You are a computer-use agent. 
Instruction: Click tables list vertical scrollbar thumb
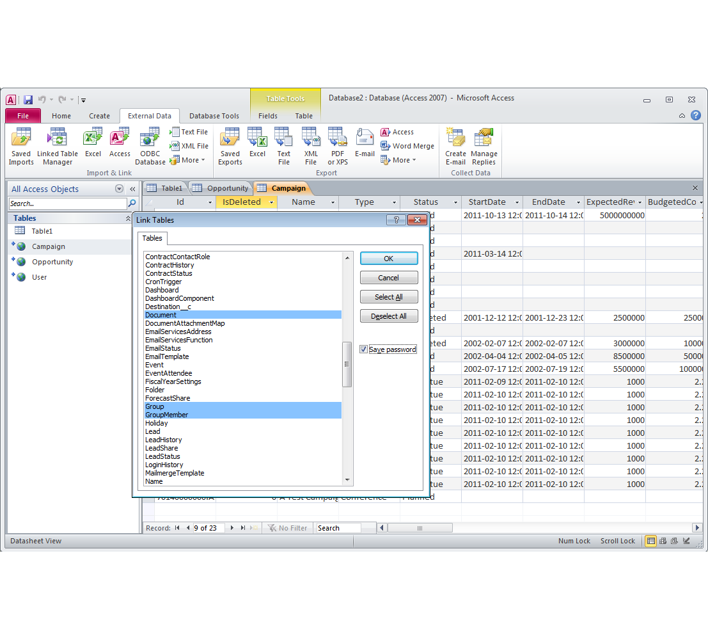tap(347, 364)
